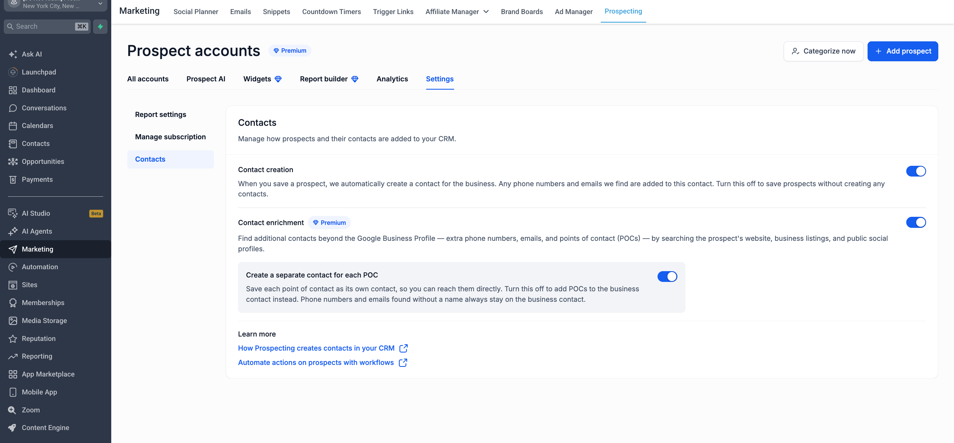
Task: Open AI Studio icon
Action: coord(13,213)
